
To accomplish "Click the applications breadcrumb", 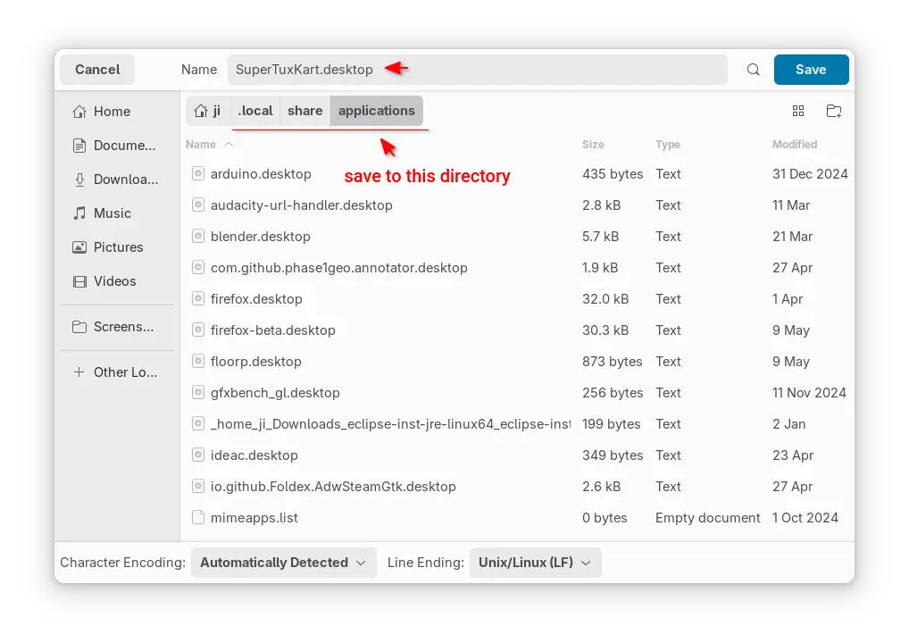I will pyautogui.click(x=377, y=111).
